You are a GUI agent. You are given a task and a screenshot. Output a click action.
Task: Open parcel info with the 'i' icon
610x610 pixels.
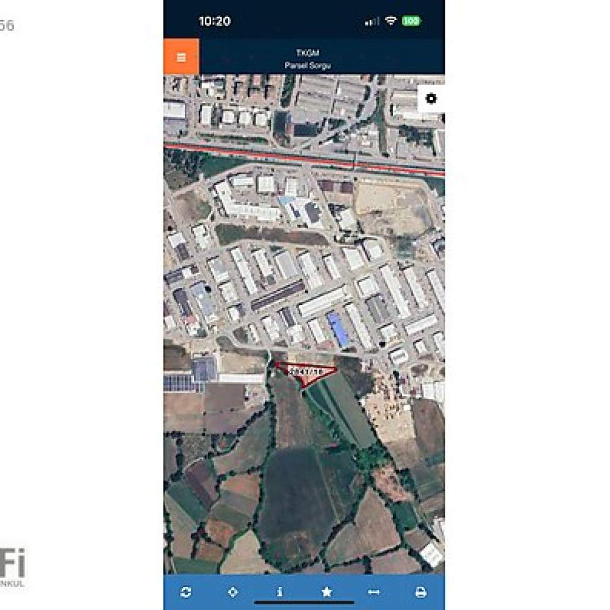coord(279,592)
